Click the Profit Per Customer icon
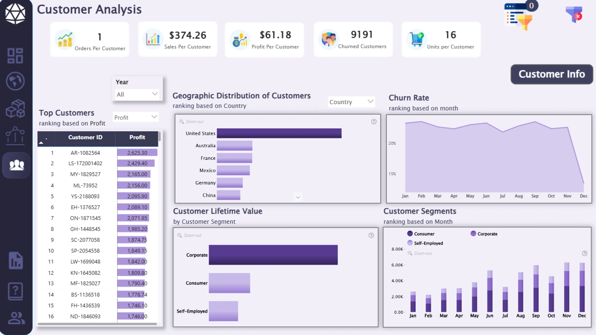Screen dimensions: 596x335 [240, 40]
